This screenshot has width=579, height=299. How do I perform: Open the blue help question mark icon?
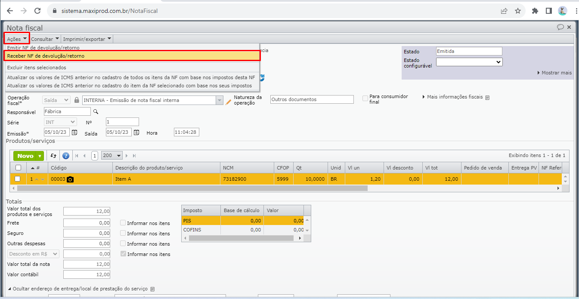coord(66,156)
